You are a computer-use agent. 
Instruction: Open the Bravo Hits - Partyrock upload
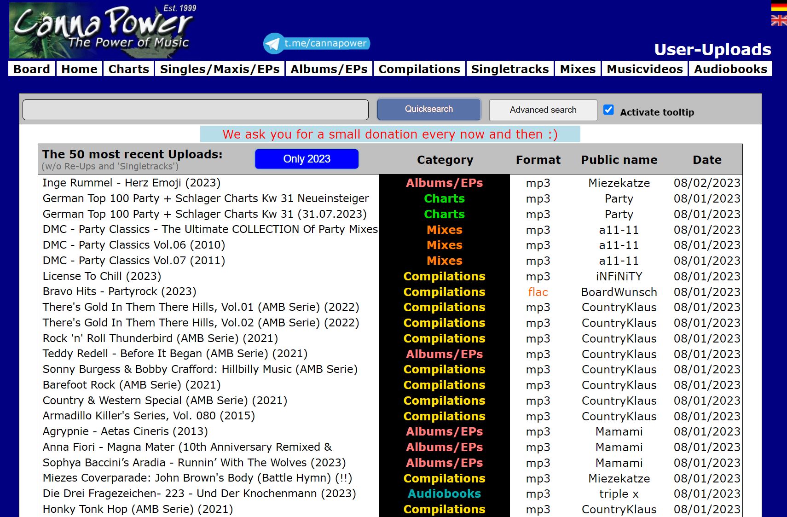point(120,291)
